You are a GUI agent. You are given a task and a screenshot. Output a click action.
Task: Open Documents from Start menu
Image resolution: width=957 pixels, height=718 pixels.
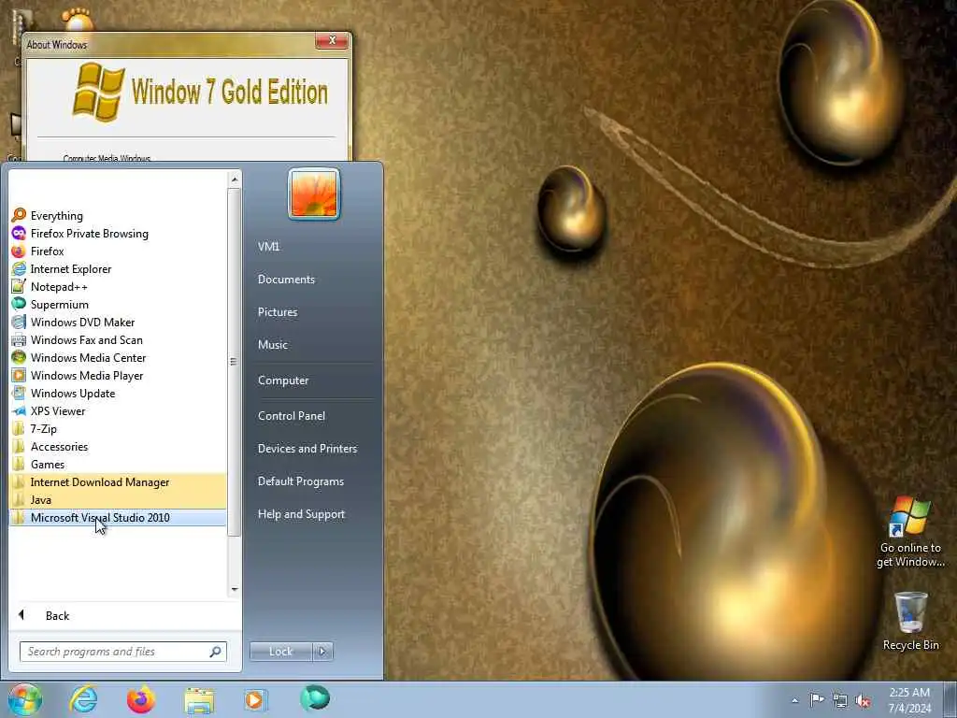click(286, 279)
